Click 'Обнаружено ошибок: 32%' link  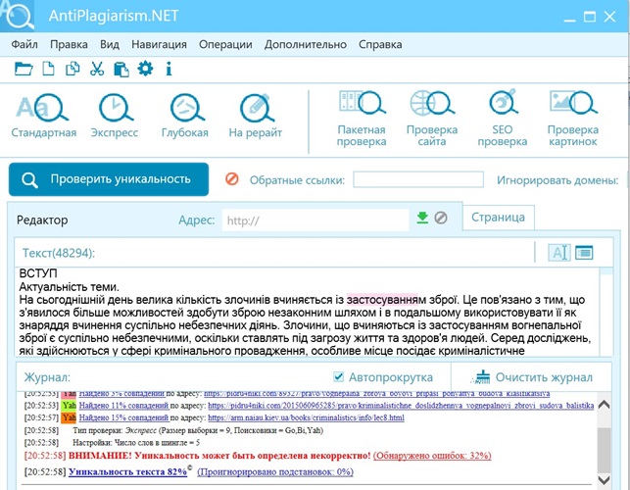pos(432,456)
